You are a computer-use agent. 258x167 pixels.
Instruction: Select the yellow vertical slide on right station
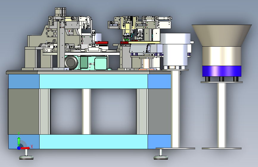(128, 28)
